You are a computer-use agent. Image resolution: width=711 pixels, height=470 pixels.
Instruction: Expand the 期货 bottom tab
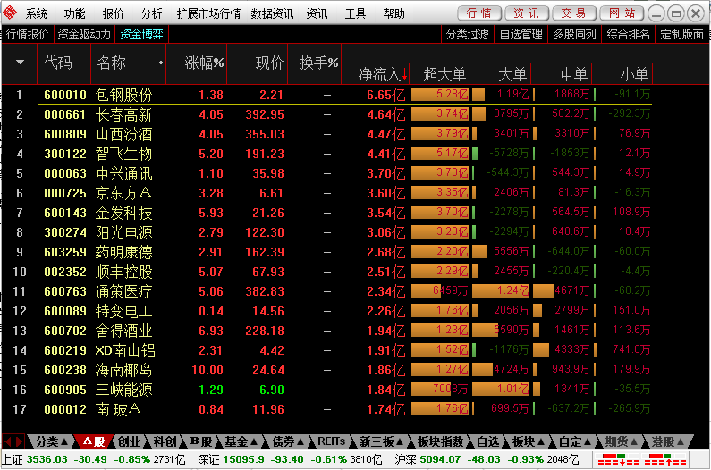click(x=622, y=441)
